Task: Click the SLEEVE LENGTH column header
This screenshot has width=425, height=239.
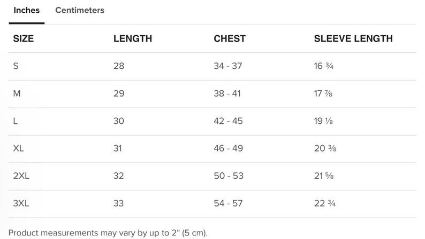Action: [353, 38]
